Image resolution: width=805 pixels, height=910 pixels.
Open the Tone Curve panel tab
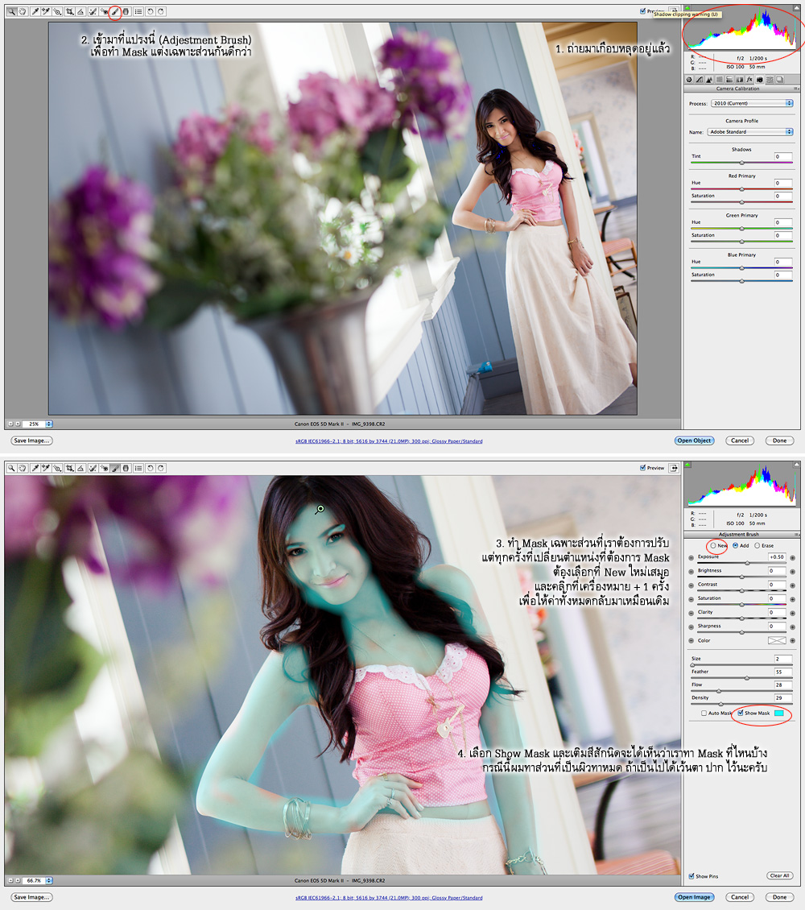699,80
